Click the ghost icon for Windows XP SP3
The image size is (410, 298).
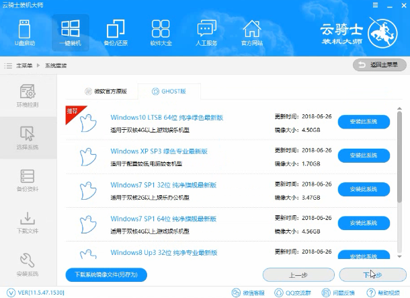pyautogui.click(x=88, y=157)
